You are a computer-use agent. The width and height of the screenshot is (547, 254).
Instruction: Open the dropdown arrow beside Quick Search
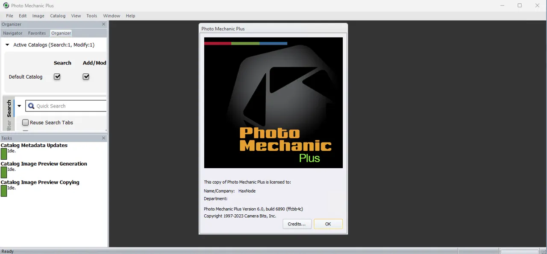tap(19, 106)
